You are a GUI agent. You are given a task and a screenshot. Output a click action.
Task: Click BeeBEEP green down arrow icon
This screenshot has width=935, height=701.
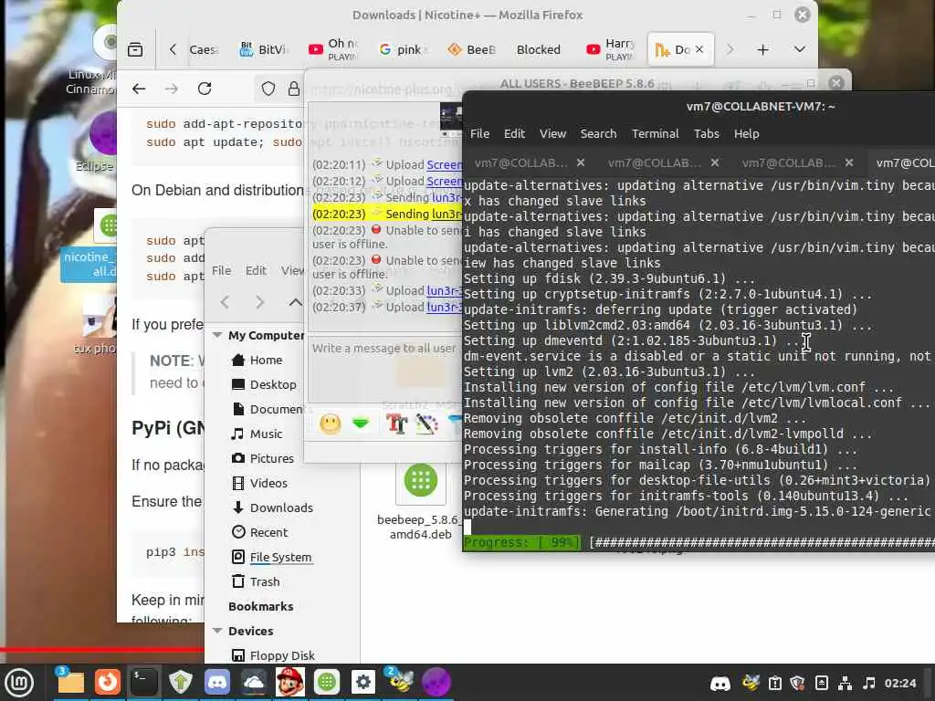361,424
